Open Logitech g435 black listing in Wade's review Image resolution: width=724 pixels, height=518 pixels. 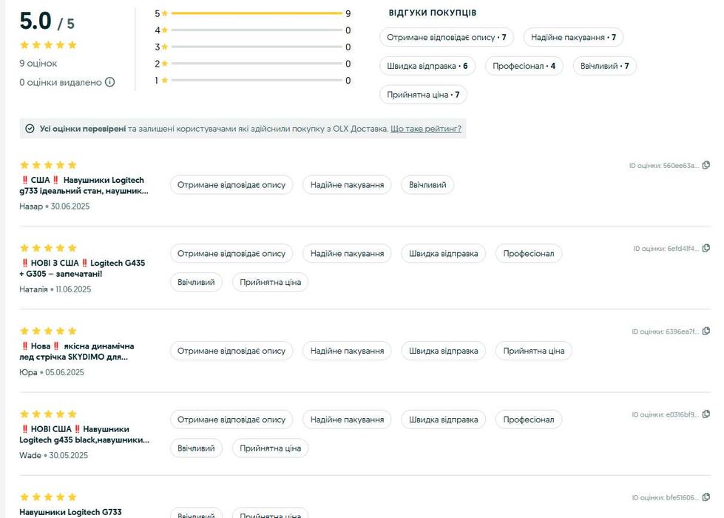pyautogui.click(x=83, y=434)
